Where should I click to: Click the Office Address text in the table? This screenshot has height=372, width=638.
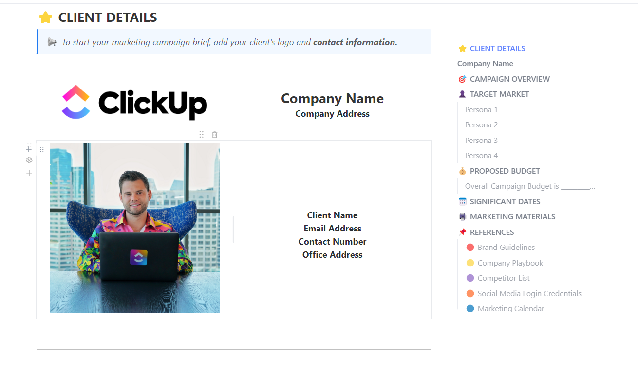pyautogui.click(x=332, y=255)
